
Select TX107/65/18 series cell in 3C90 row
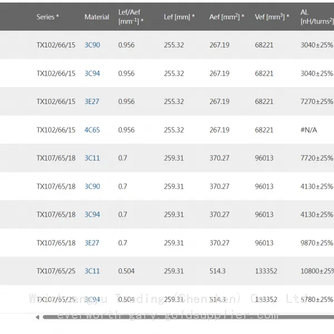(56, 186)
